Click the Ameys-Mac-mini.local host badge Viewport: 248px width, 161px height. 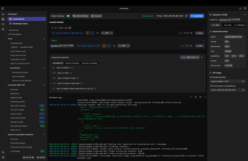62,46
